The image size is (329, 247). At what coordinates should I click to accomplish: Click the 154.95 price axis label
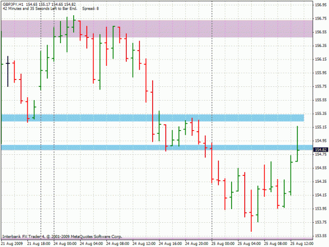click(x=321, y=141)
